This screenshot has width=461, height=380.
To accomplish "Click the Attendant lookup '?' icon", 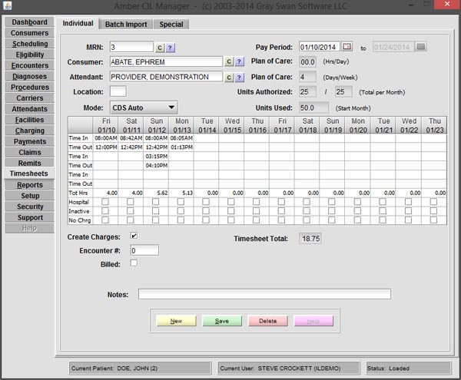I will point(239,77).
